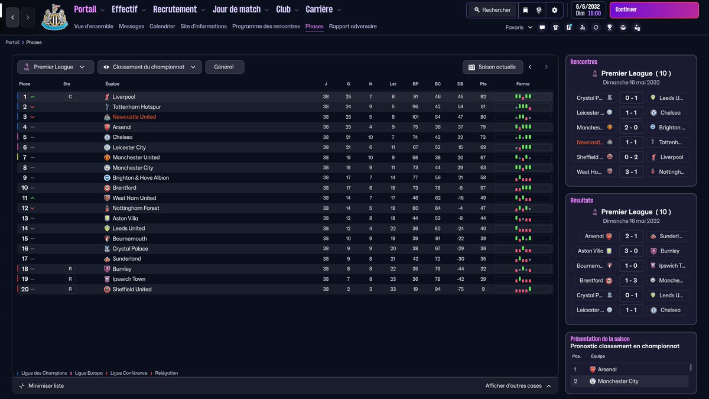
Task: Click the Manchester City crest in table
Action: point(107,168)
